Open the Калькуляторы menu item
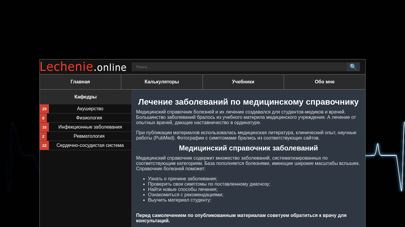405x227 pixels. tap(162, 82)
